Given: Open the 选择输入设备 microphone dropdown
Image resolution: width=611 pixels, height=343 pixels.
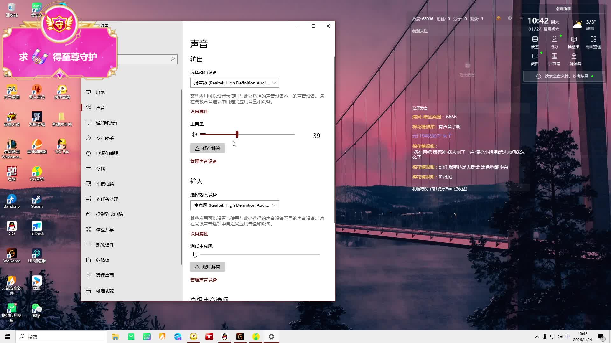Looking at the screenshot, I should [x=235, y=205].
